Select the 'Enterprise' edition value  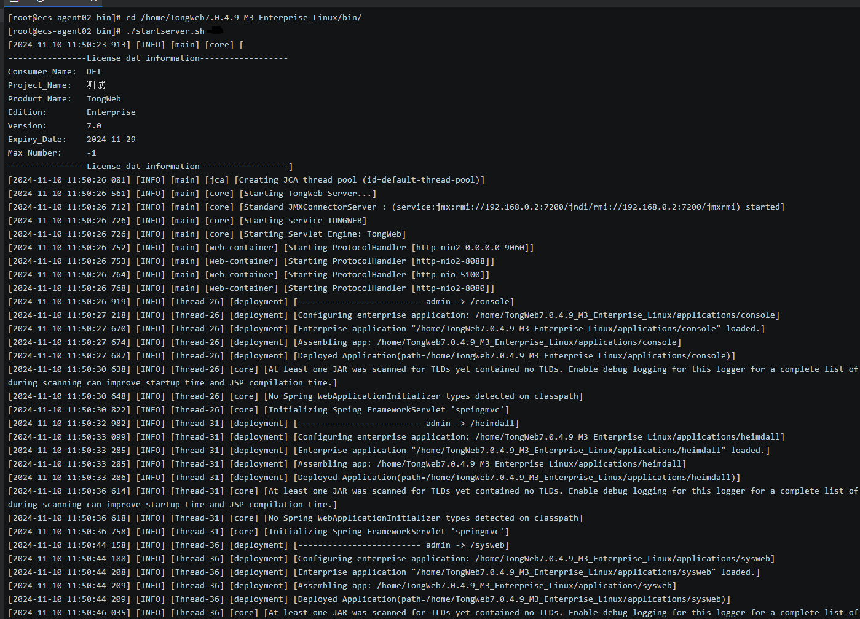coord(111,112)
